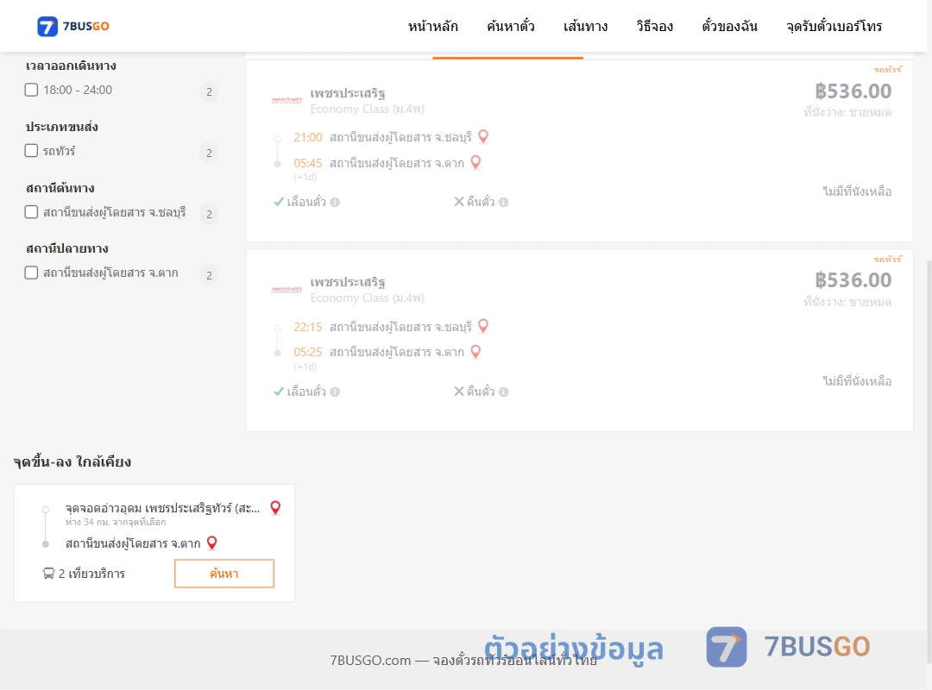Open วิธีจอง menu item
The width and height of the screenshot is (932, 690).
point(654,27)
